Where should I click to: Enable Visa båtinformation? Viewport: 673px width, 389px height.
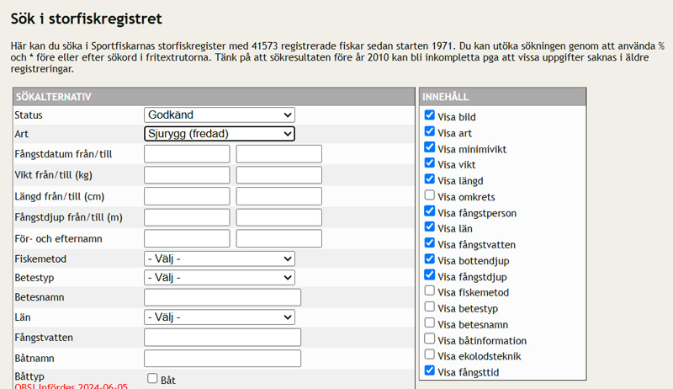(430, 338)
